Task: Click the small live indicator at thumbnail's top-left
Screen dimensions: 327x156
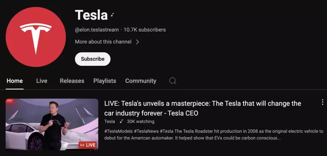Action: pyautogui.click(x=9, y=100)
